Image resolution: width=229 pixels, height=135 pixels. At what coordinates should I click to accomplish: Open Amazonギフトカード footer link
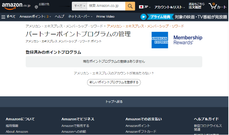point(141,132)
